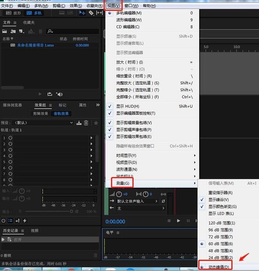
Task: Select 音轨效果 button
Action: point(61,113)
